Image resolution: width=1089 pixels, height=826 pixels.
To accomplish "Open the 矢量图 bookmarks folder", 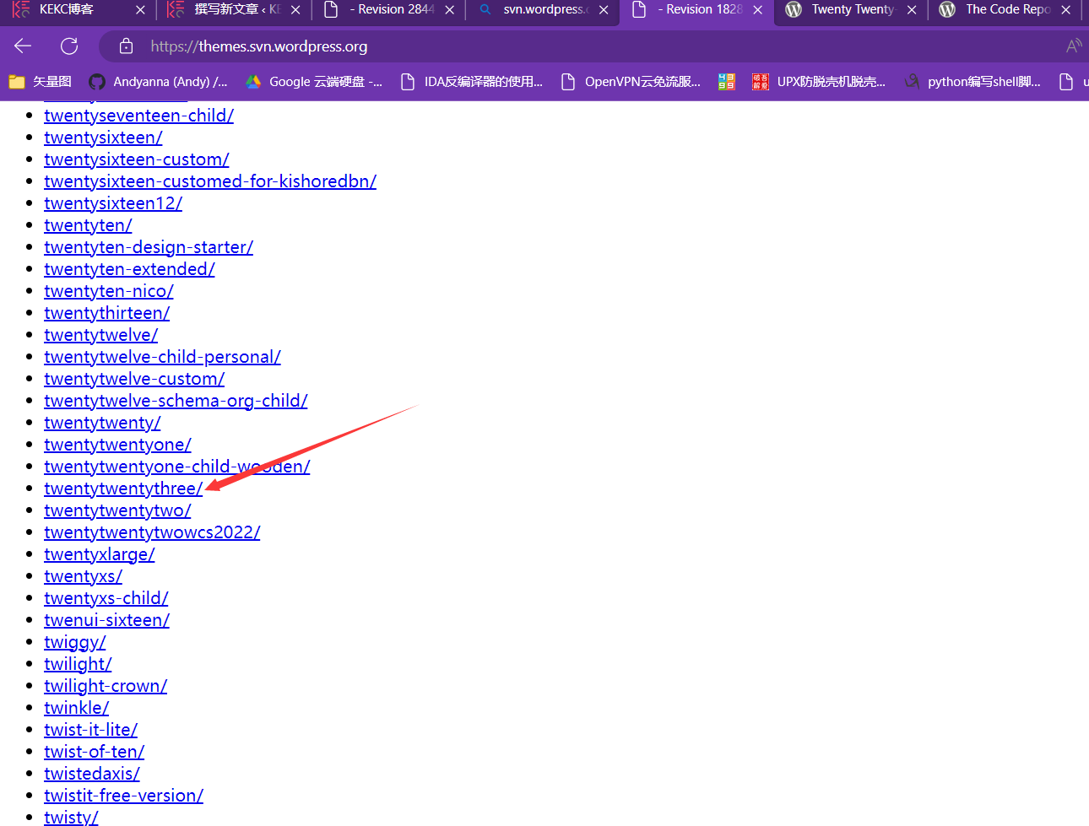I will (x=41, y=82).
